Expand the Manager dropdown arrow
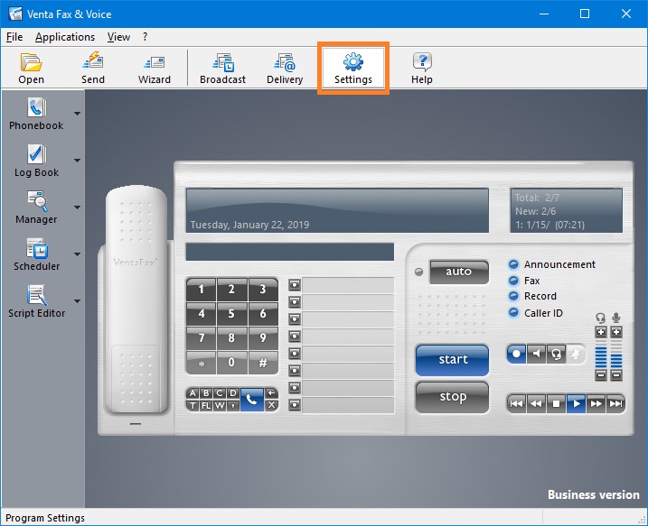Image resolution: width=648 pixels, height=526 pixels. (78, 208)
